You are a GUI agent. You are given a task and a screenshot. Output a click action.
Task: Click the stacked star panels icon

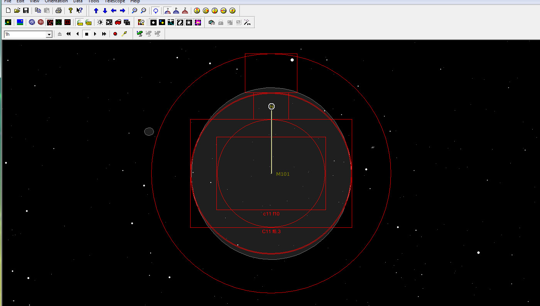(127, 22)
